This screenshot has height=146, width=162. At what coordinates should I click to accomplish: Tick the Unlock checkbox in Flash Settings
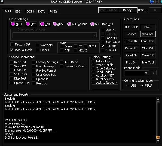pos(37,50)
